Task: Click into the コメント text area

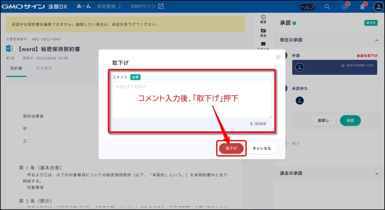Action: pyautogui.click(x=192, y=99)
